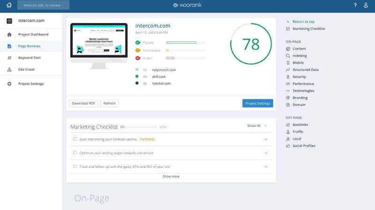This screenshot has width=375, height=210.
Task: Click the Social Profiles thumbs-up icon
Action: pyautogui.click(x=288, y=146)
